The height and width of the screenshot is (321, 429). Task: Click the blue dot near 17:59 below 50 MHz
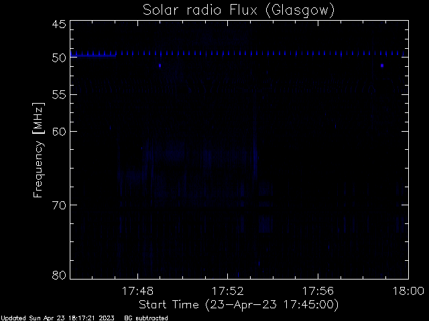point(382,66)
